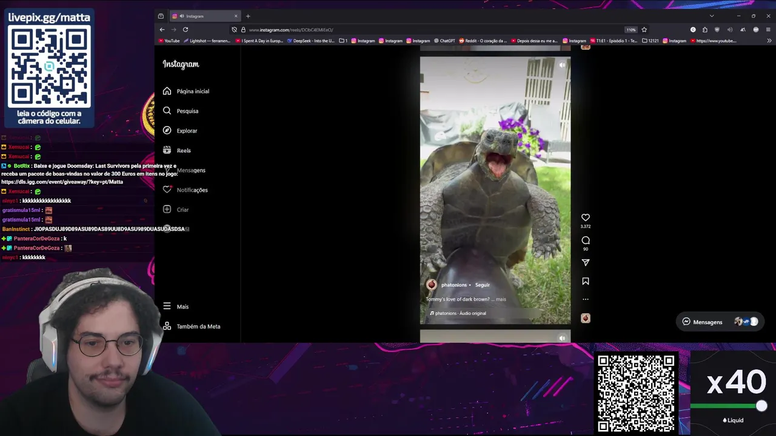776x436 pixels.
Task: Open Notificações heart in the sidebar
Action: (x=186, y=190)
